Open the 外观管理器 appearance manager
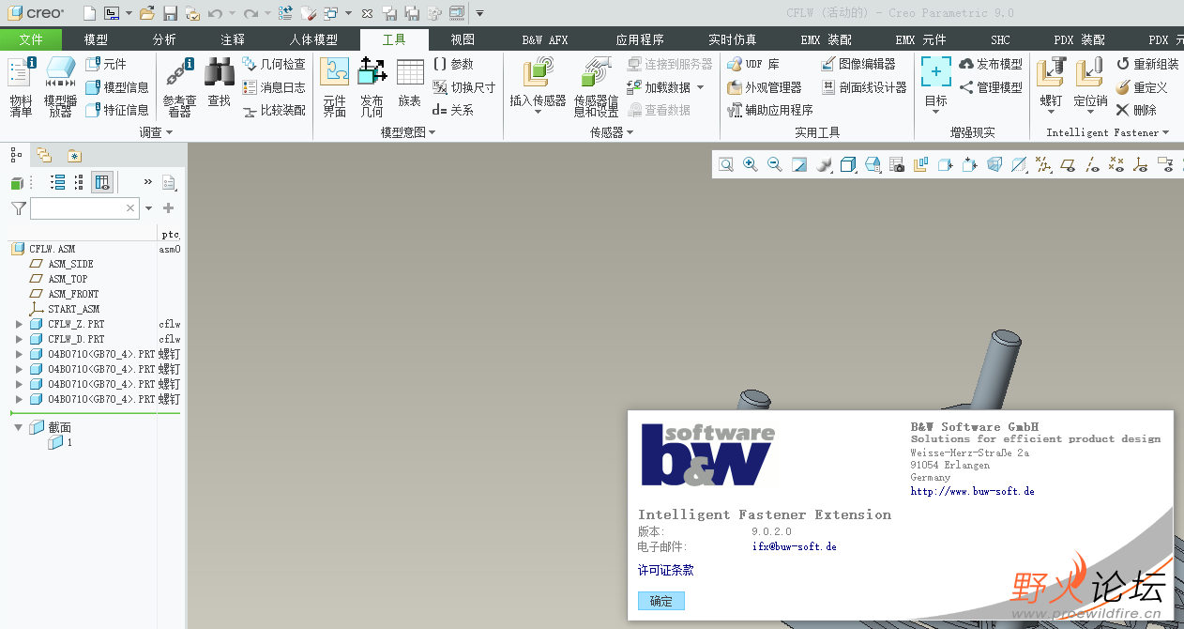1184x629 pixels. [765, 87]
